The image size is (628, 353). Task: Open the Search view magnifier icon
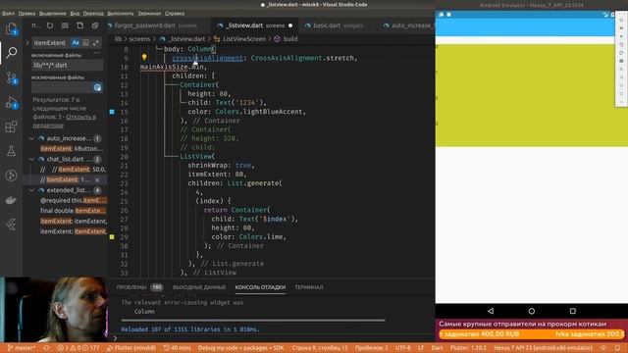tap(11, 52)
